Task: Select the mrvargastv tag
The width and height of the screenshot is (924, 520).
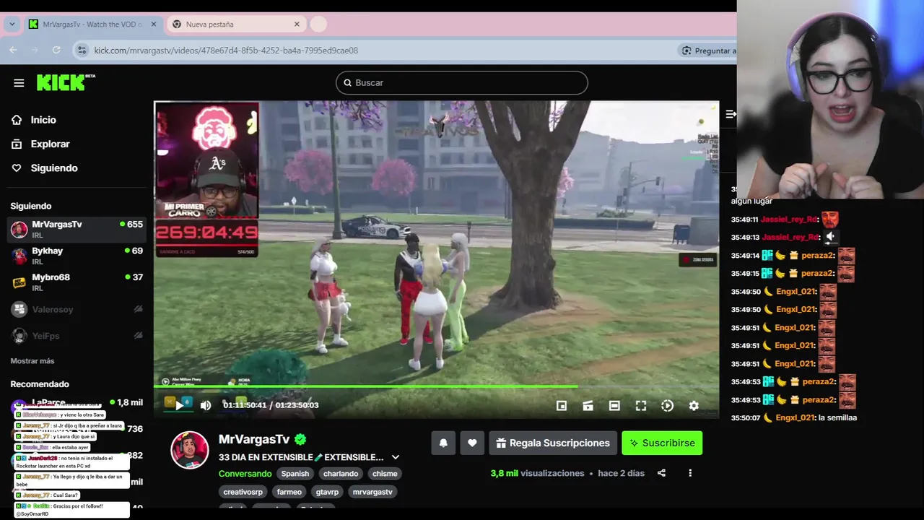Action: [372, 492]
